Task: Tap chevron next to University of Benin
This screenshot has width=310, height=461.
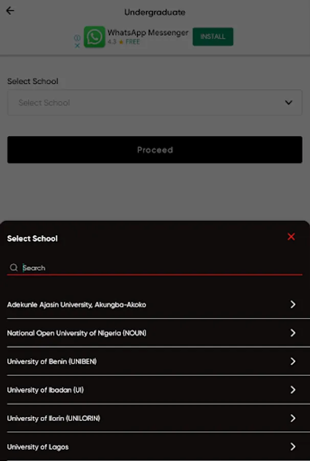Action: [293, 361]
